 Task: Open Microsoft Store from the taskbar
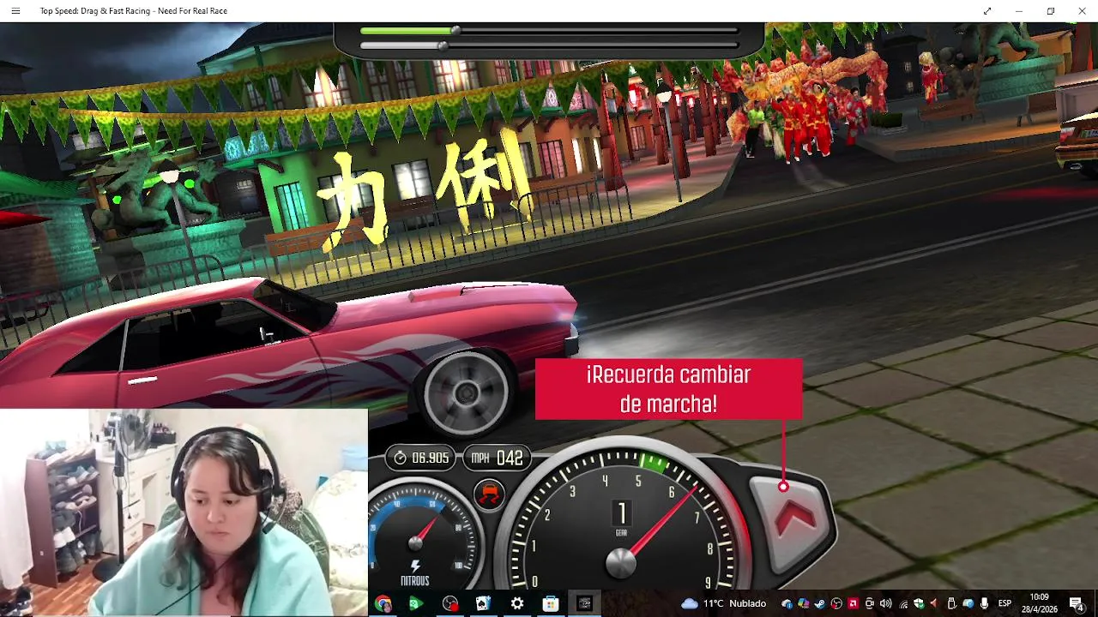click(x=551, y=604)
